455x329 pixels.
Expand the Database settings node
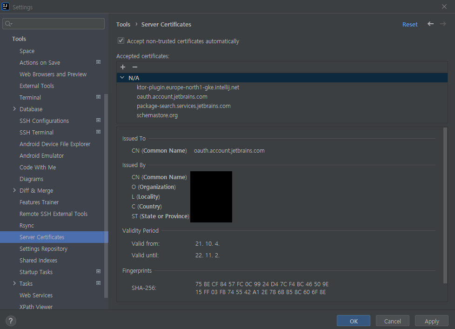(14, 109)
